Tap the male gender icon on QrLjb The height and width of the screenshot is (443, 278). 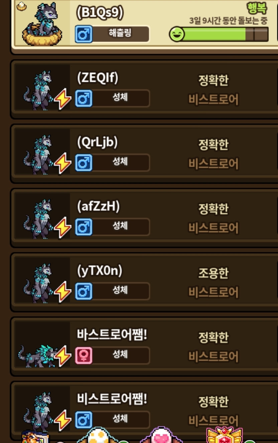click(84, 163)
